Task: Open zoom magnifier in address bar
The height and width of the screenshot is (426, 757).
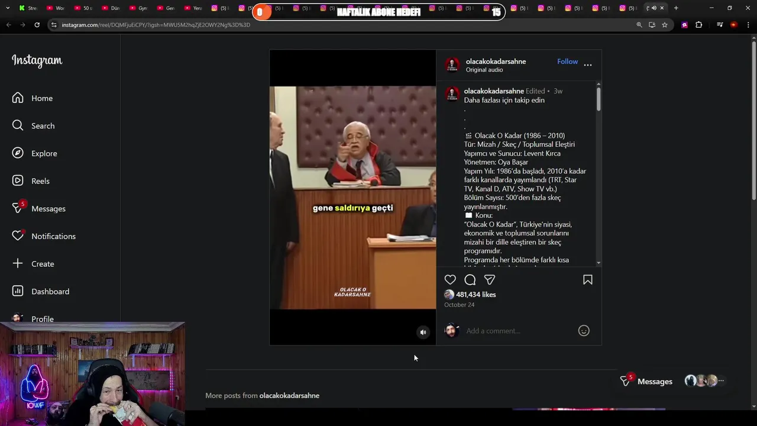Action: tap(639, 25)
